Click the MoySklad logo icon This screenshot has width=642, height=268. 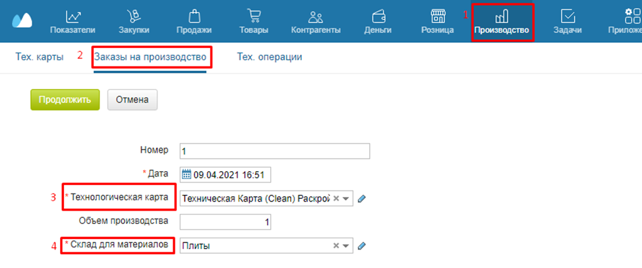pyautogui.click(x=22, y=21)
